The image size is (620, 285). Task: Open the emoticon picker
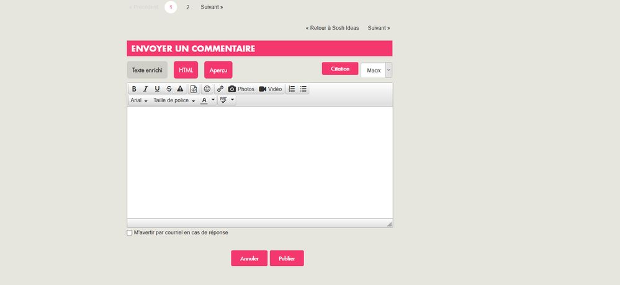point(207,89)
